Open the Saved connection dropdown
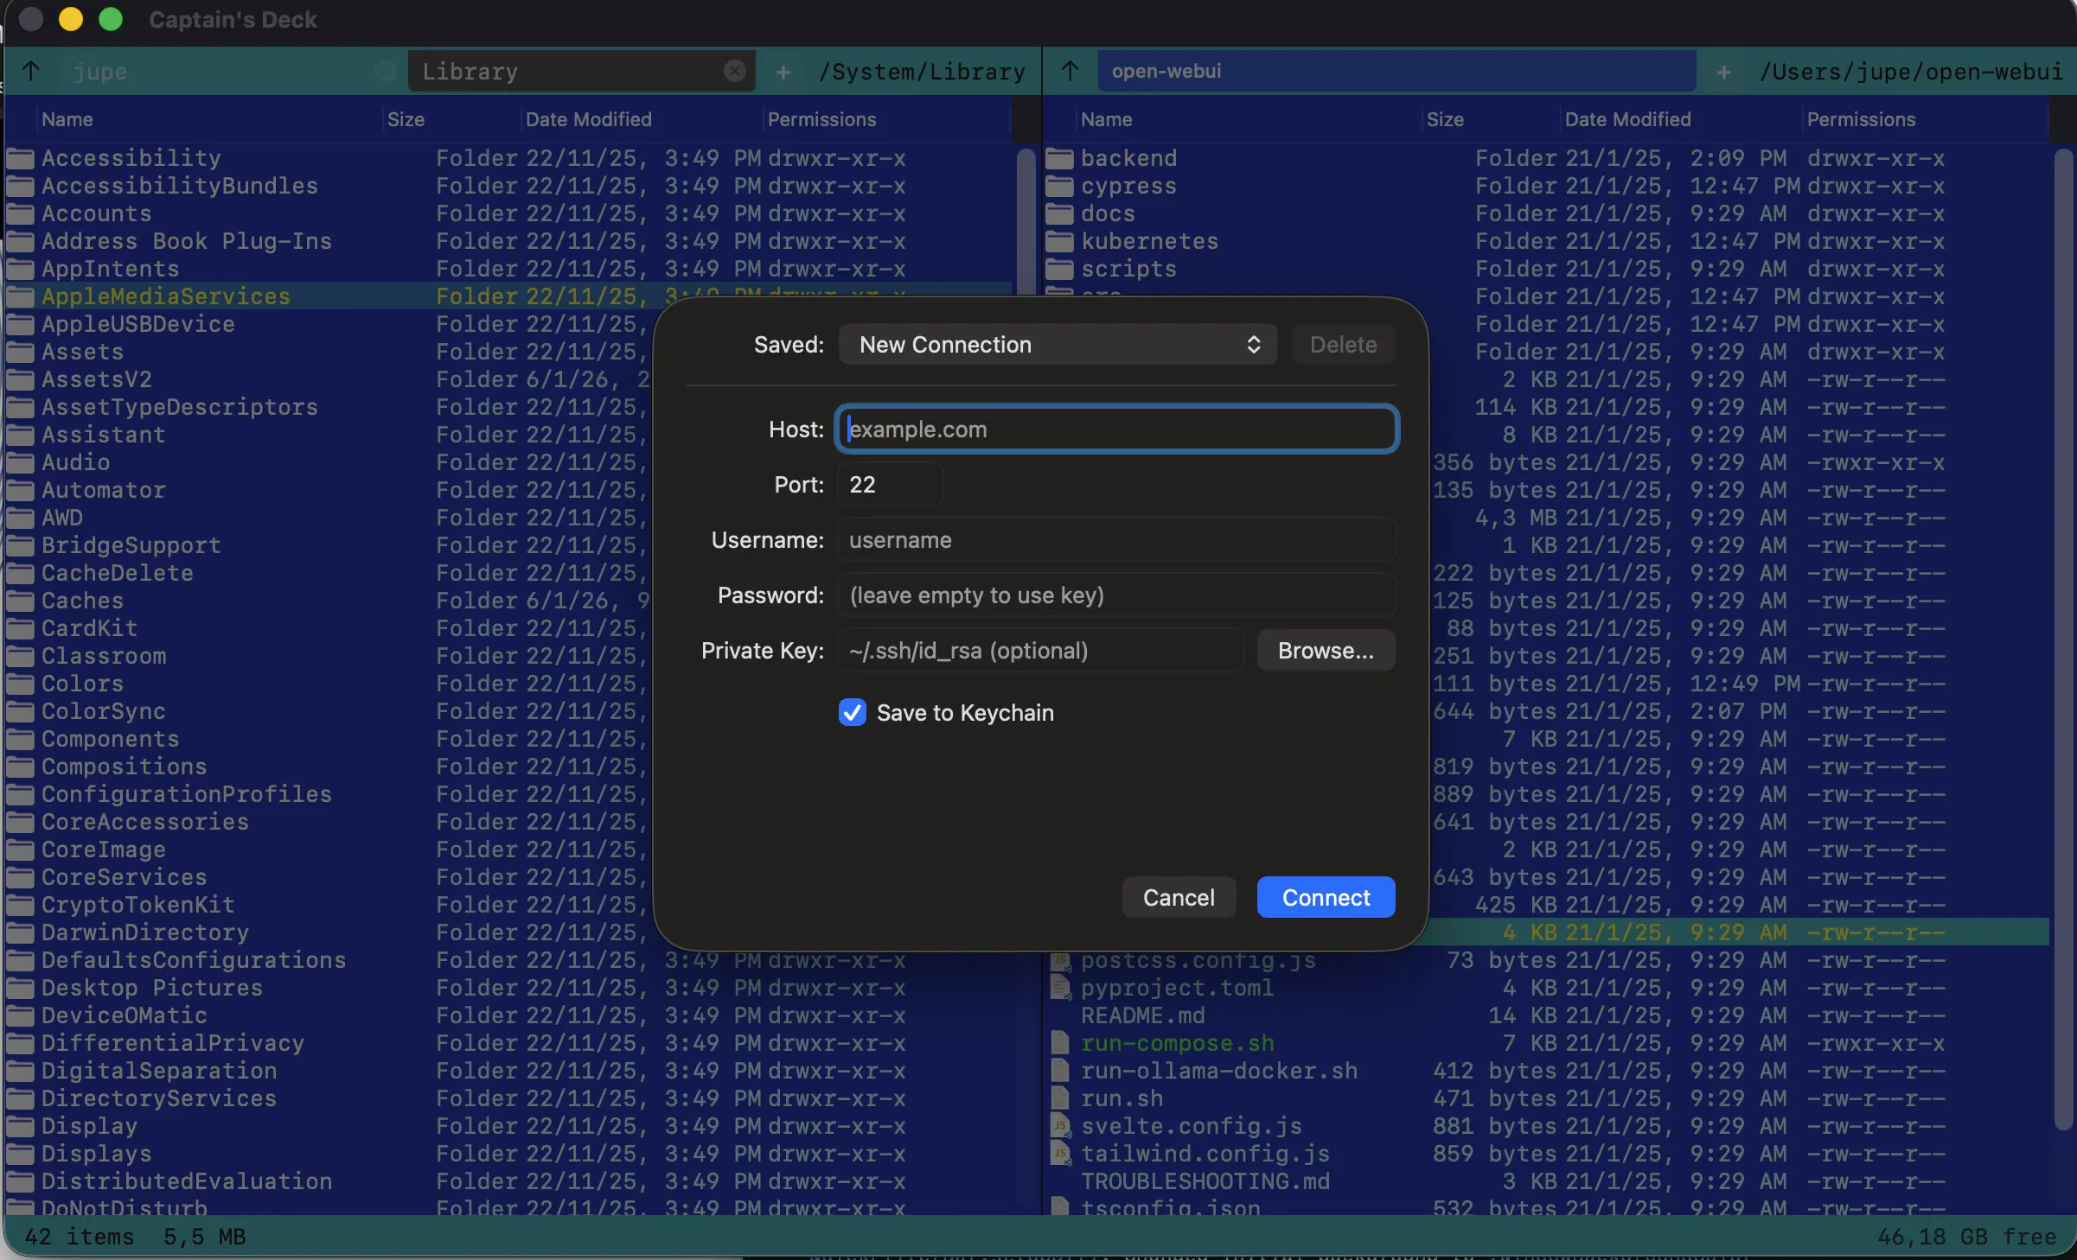2077x1260 pixels. click(x=1057, y=344)
